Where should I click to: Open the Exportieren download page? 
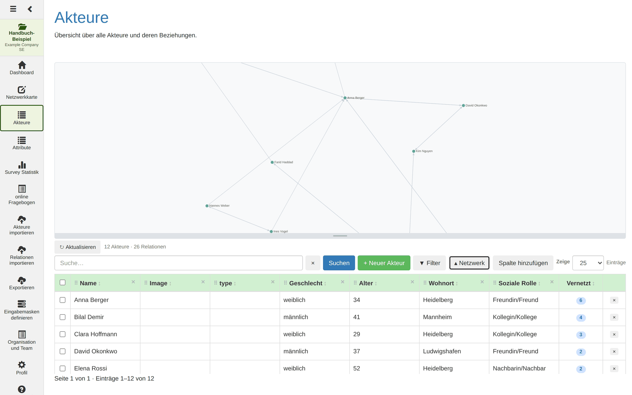pos(22,283)
